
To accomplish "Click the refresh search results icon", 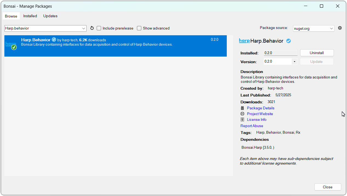I will [x=92, y=28].
